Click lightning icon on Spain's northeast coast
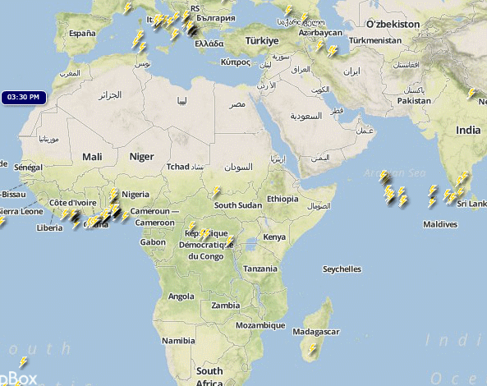Image resolution: width=487 pixels, height=386 pixels. (x=127, y=8)
